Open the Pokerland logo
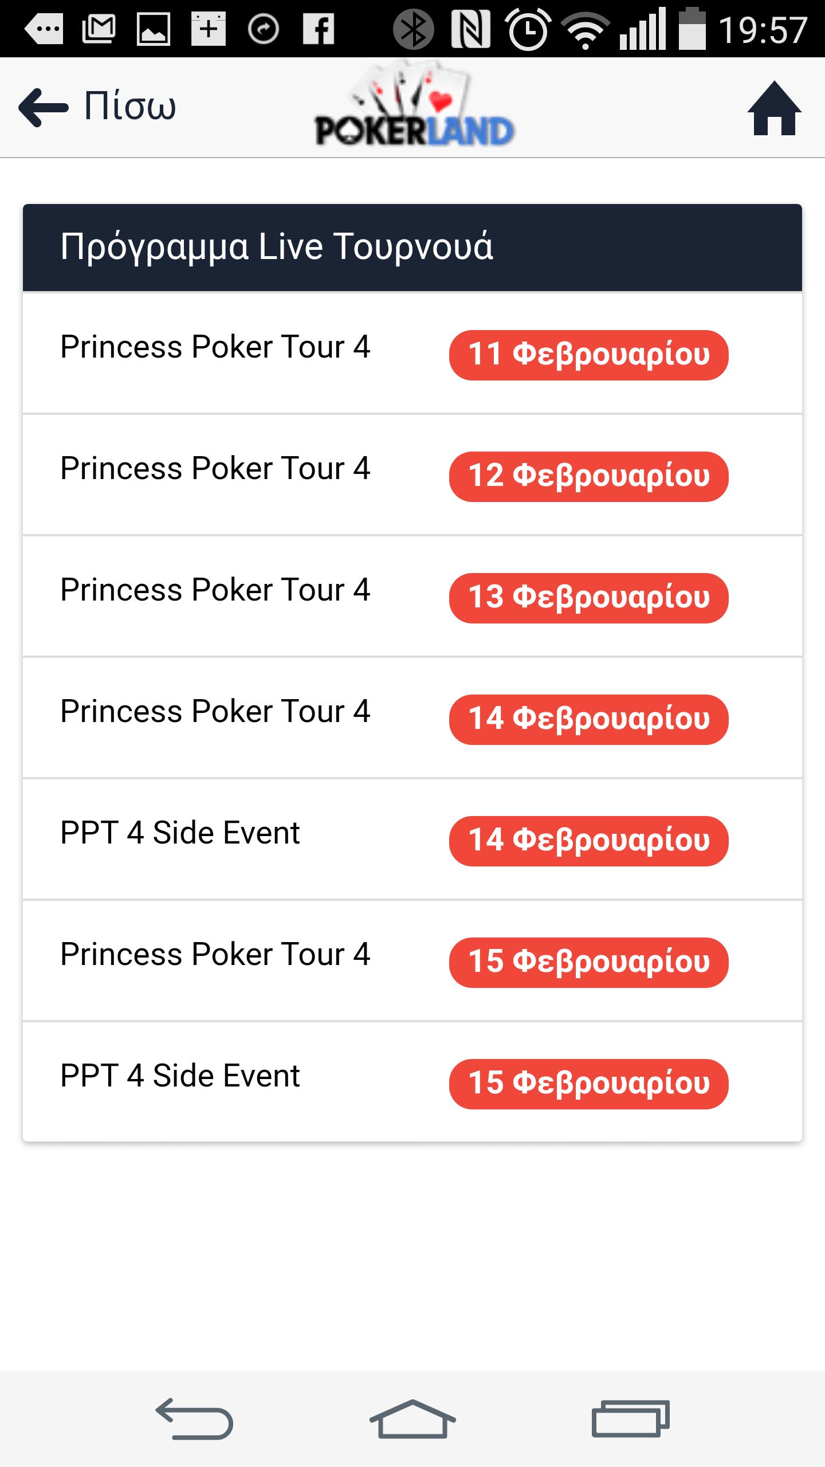The height and width of the screenshot is (1467, 825). point(414,104)
